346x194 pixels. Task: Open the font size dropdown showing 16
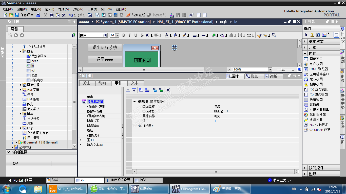pos(117,35)
